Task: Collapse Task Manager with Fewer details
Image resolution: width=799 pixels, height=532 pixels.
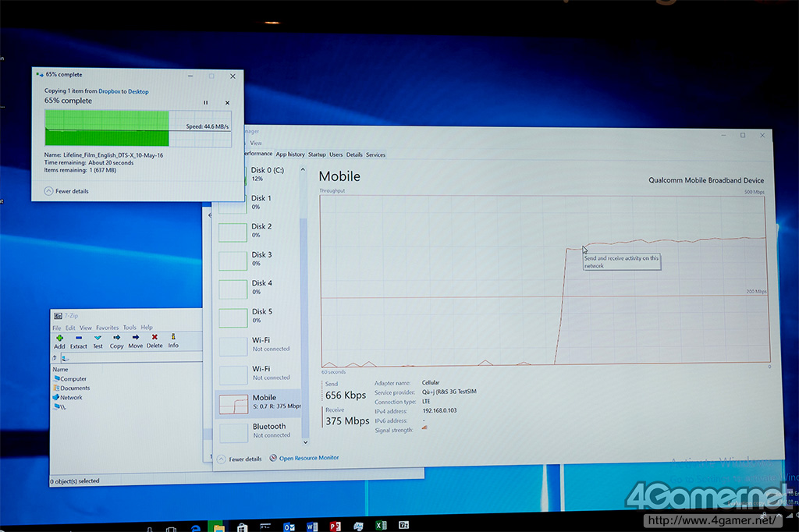Action: point(240,459)
